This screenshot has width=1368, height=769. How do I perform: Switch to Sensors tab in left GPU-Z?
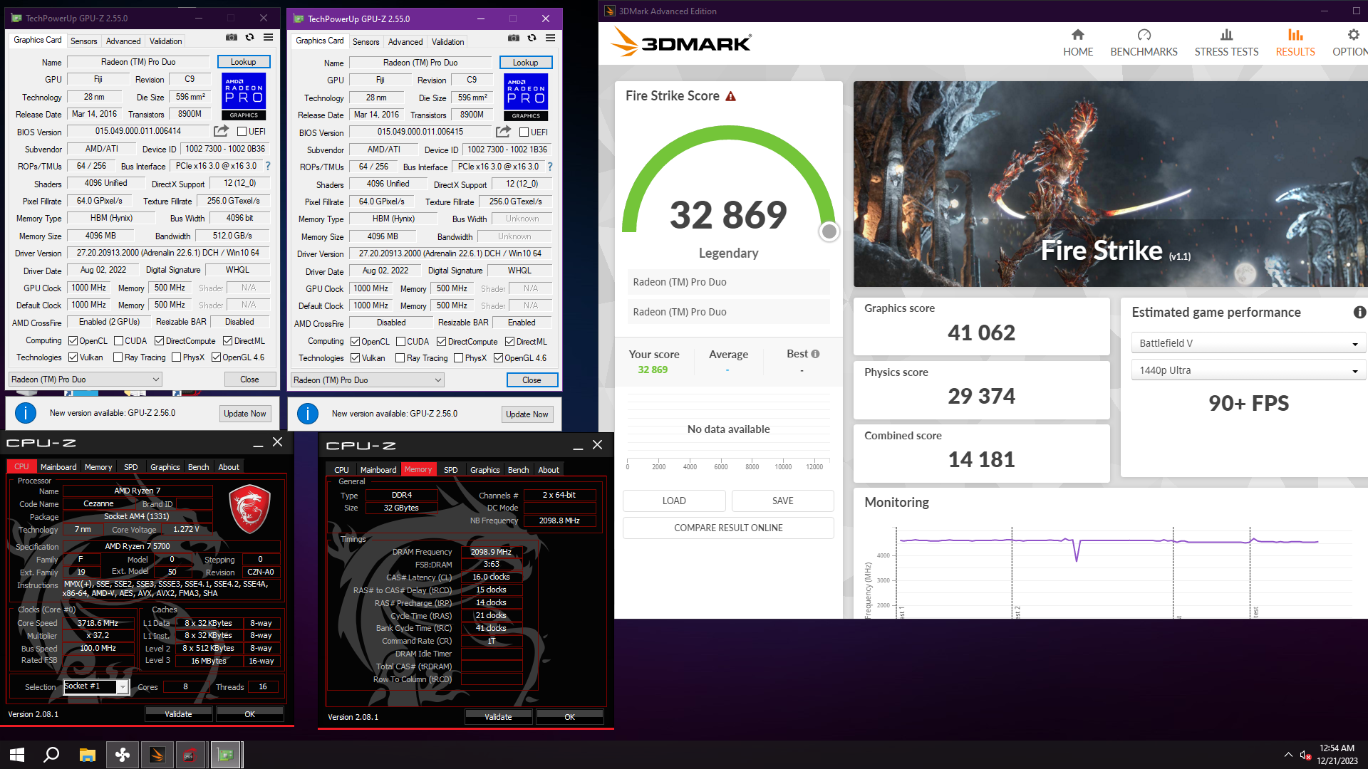pos(83,41)
